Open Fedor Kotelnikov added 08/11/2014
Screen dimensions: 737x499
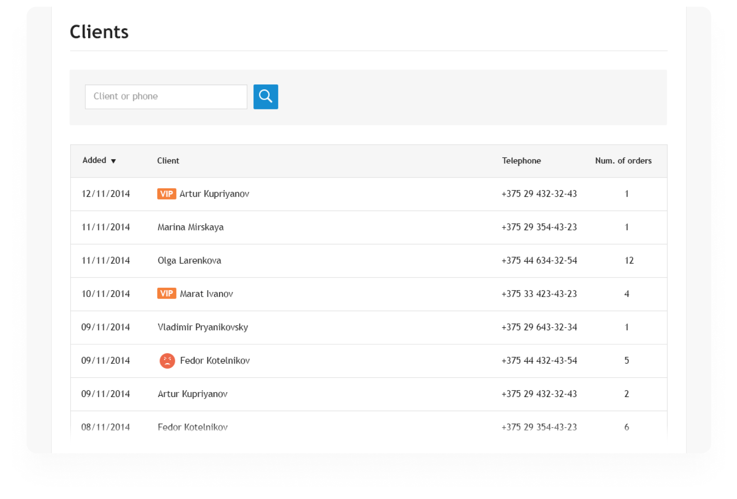coord(192,427)
